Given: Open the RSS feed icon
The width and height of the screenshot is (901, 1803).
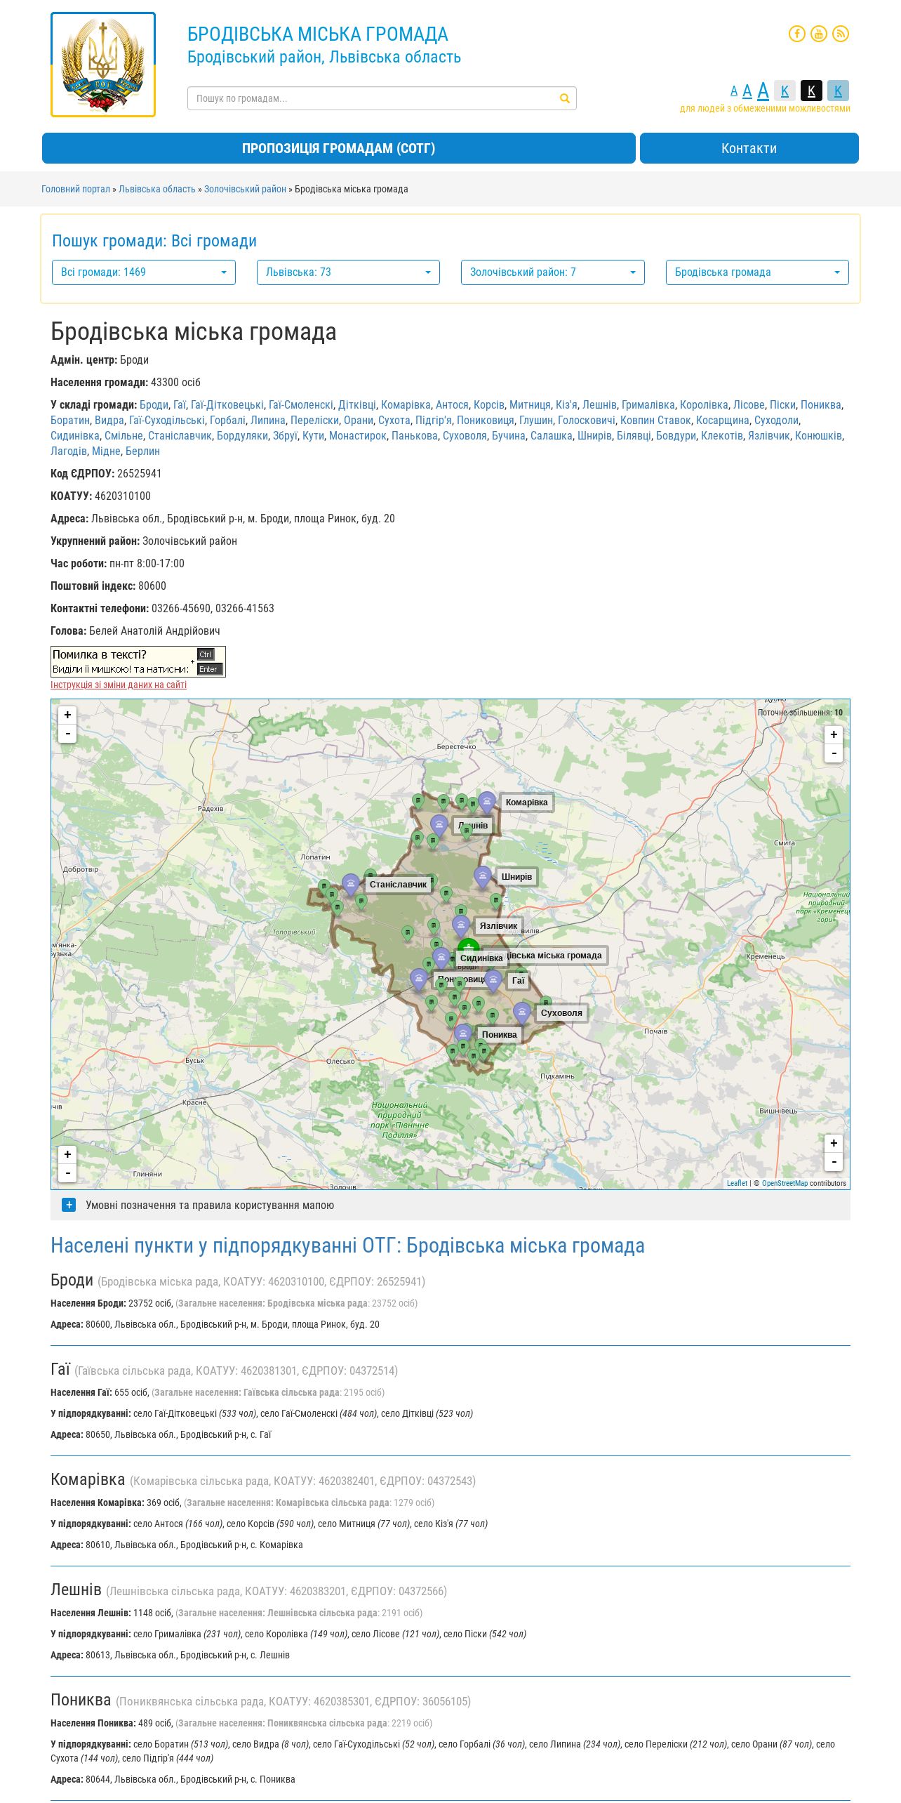Looking at the screenshot, I should pyautogui.click(x=840, y=34).
